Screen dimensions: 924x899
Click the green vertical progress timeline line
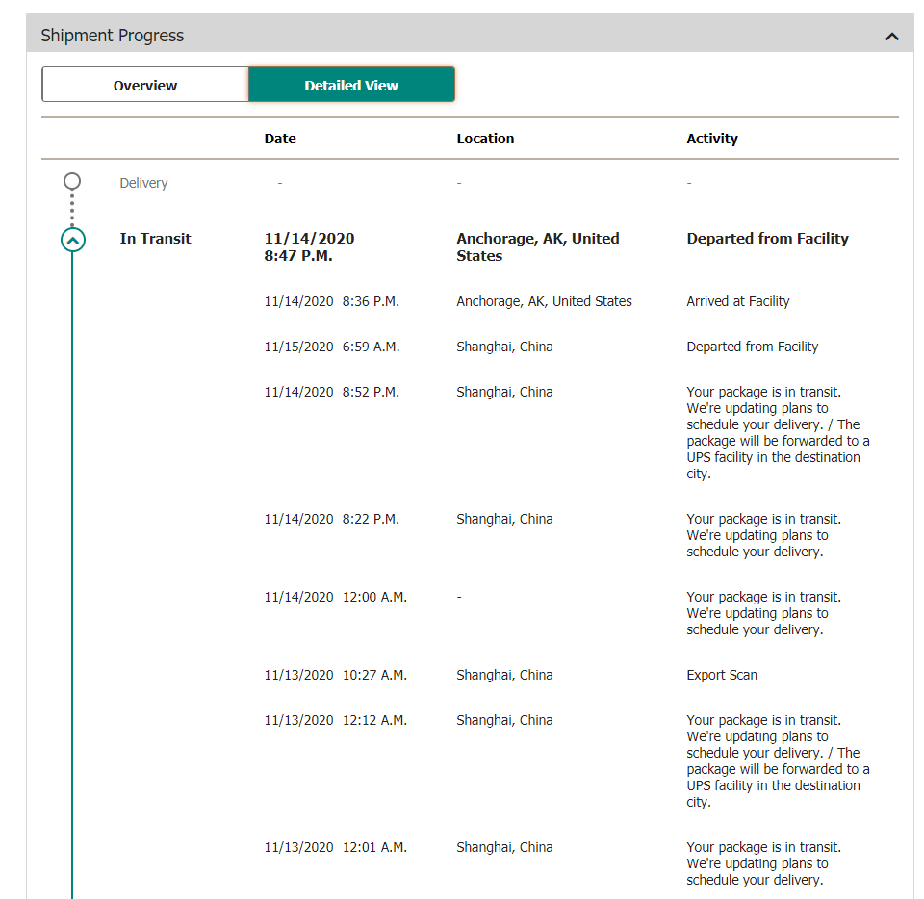(x=73, y=578)
